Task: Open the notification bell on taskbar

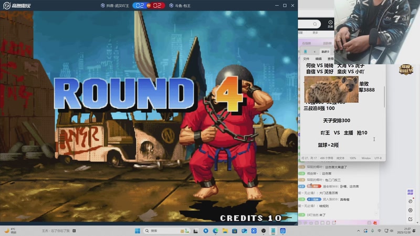Action: 414,231
